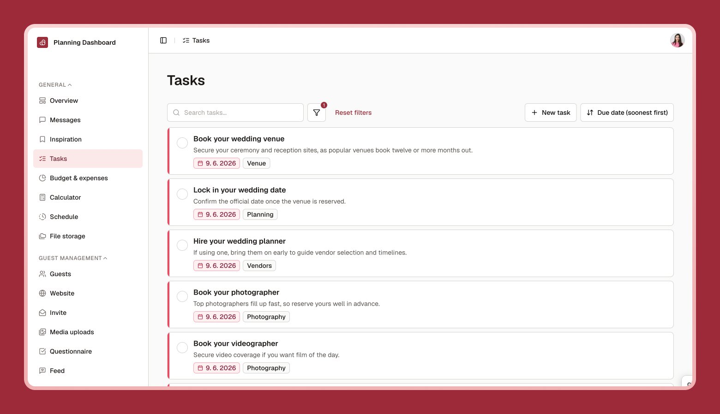Click the 9. 6. 2026 date on Book your videographer

click(216, 368)
